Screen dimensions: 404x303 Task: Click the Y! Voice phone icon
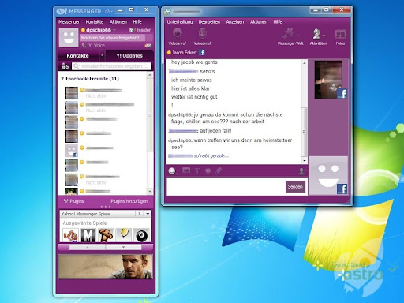coord(84,46)
